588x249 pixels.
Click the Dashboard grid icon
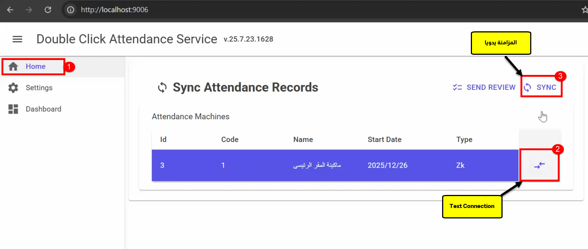click(13, 109)
